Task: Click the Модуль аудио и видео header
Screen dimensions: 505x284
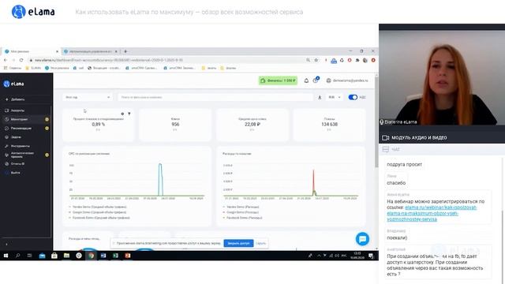Action: click(442, 137)
